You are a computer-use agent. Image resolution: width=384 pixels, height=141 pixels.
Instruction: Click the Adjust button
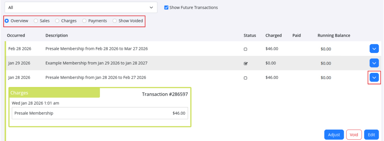(334, 135)
